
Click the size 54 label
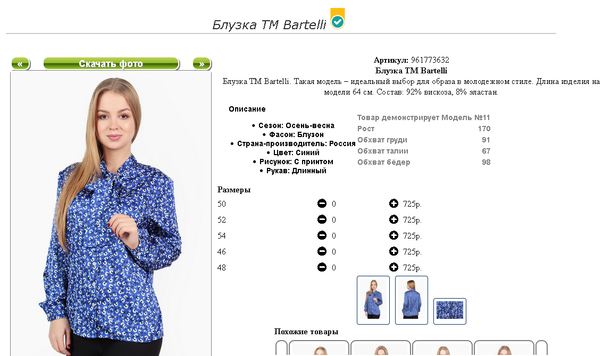tap(222, 236)
